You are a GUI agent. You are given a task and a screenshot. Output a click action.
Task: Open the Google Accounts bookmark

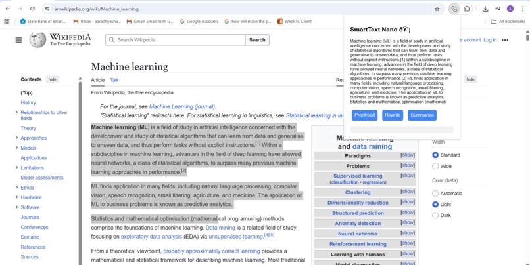pyautogui.click(x=199, y=22)
